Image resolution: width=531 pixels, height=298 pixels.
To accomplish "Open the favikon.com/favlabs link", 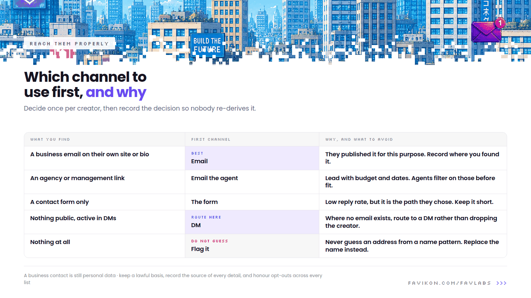I will [449, 283].
